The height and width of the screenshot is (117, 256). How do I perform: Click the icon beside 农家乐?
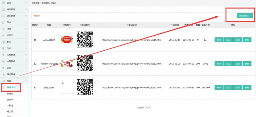[x=3, y=35]
